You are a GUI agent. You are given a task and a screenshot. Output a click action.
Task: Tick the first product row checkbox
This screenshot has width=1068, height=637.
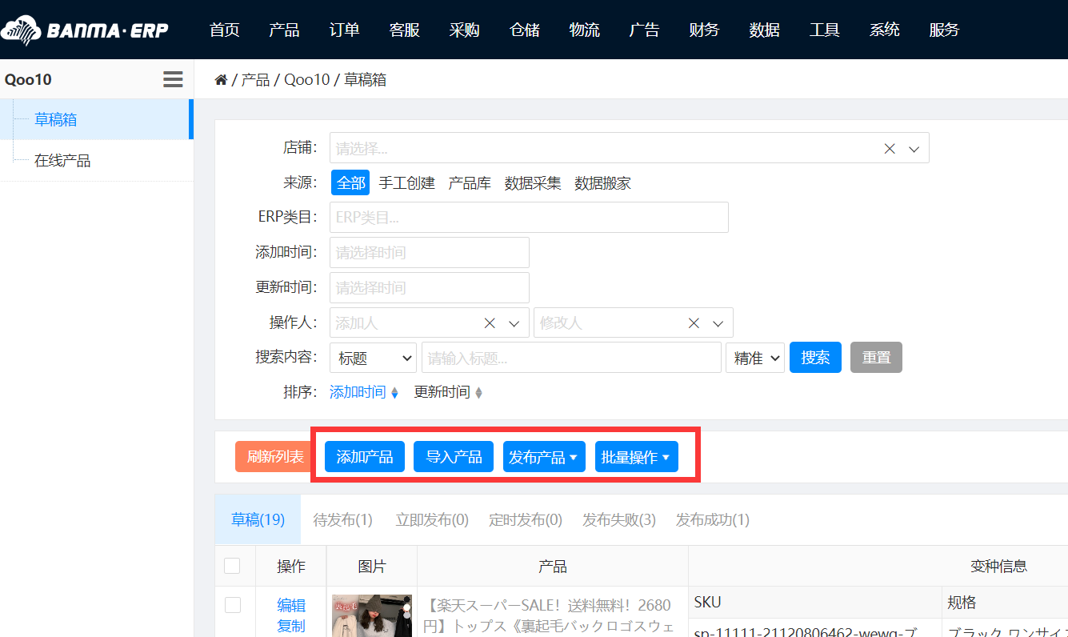click(x=233, y=605)
